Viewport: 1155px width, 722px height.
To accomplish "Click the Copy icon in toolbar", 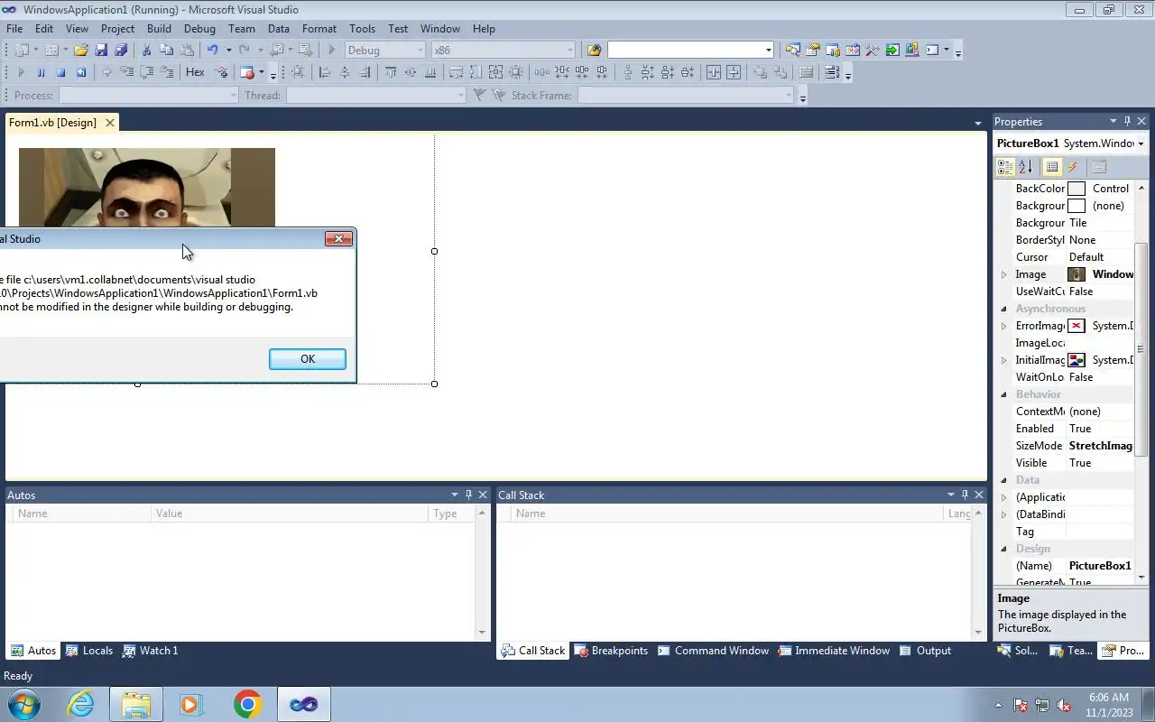I will [166, 51].
